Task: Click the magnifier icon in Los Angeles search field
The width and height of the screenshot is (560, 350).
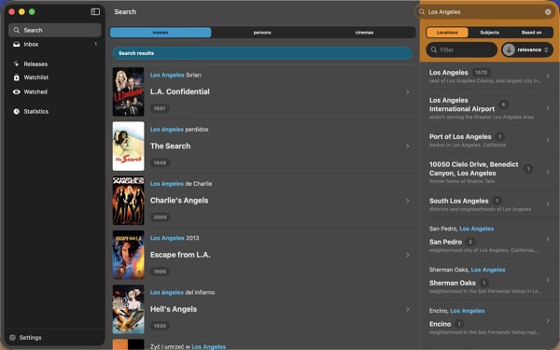Action: [x=422, y=12]
